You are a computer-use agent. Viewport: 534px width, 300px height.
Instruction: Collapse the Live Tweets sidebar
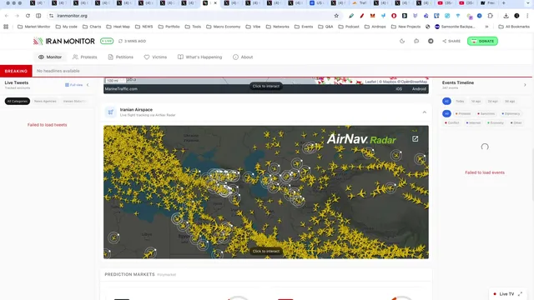(x=88, y=85)
